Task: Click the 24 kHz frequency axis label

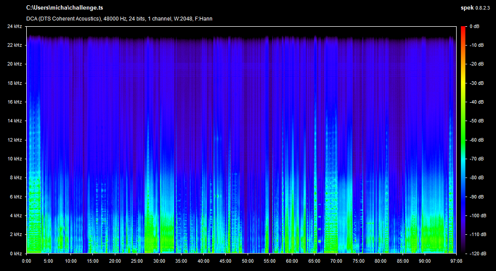Action: point(14,26)
